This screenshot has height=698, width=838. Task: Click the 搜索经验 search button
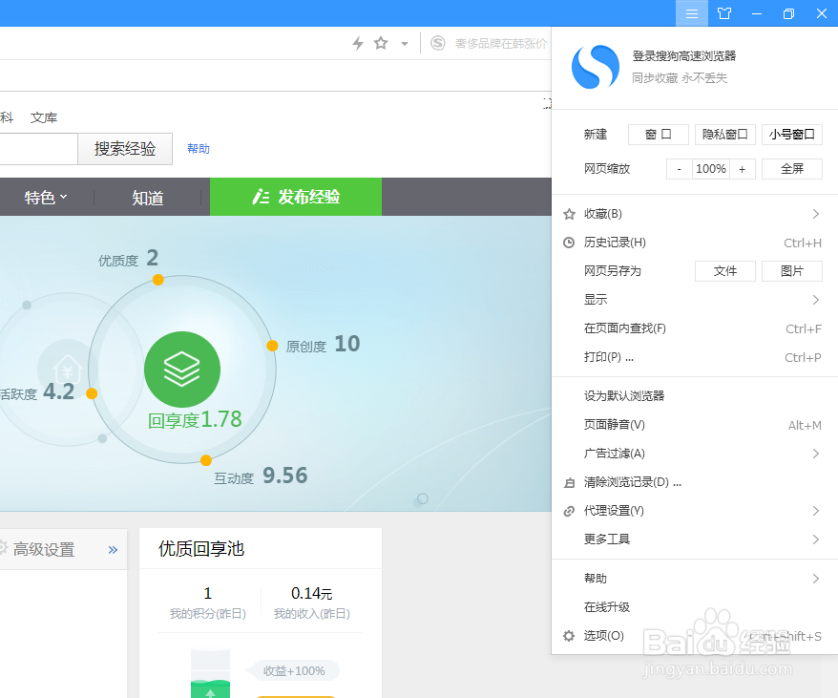pyautogui.click(x=125, y=149)
